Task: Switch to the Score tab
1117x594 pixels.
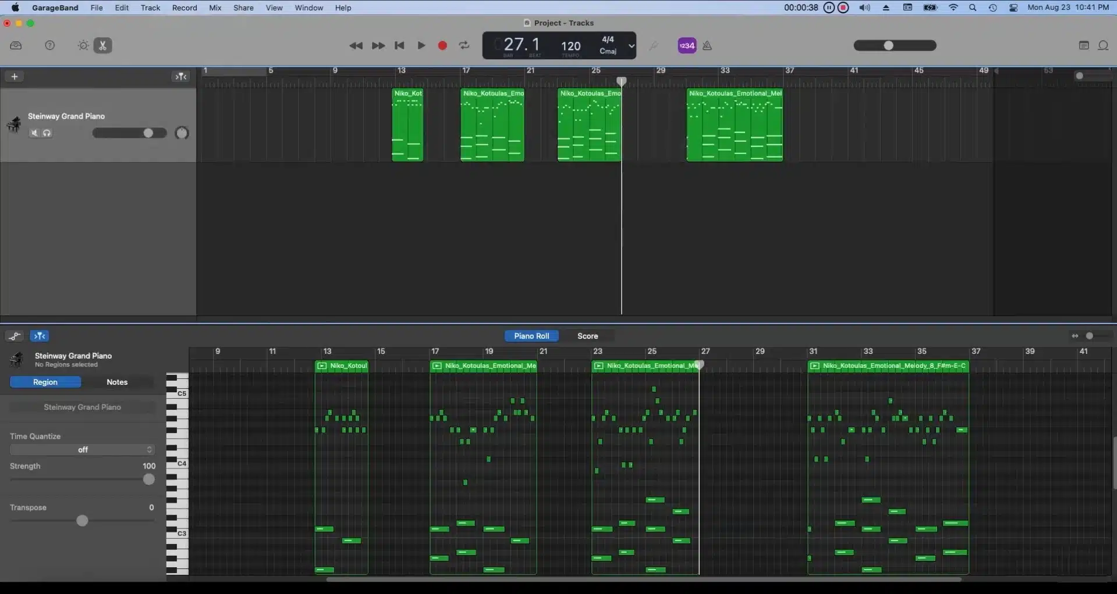Action: pyautogui.click(x=587, y=336)
